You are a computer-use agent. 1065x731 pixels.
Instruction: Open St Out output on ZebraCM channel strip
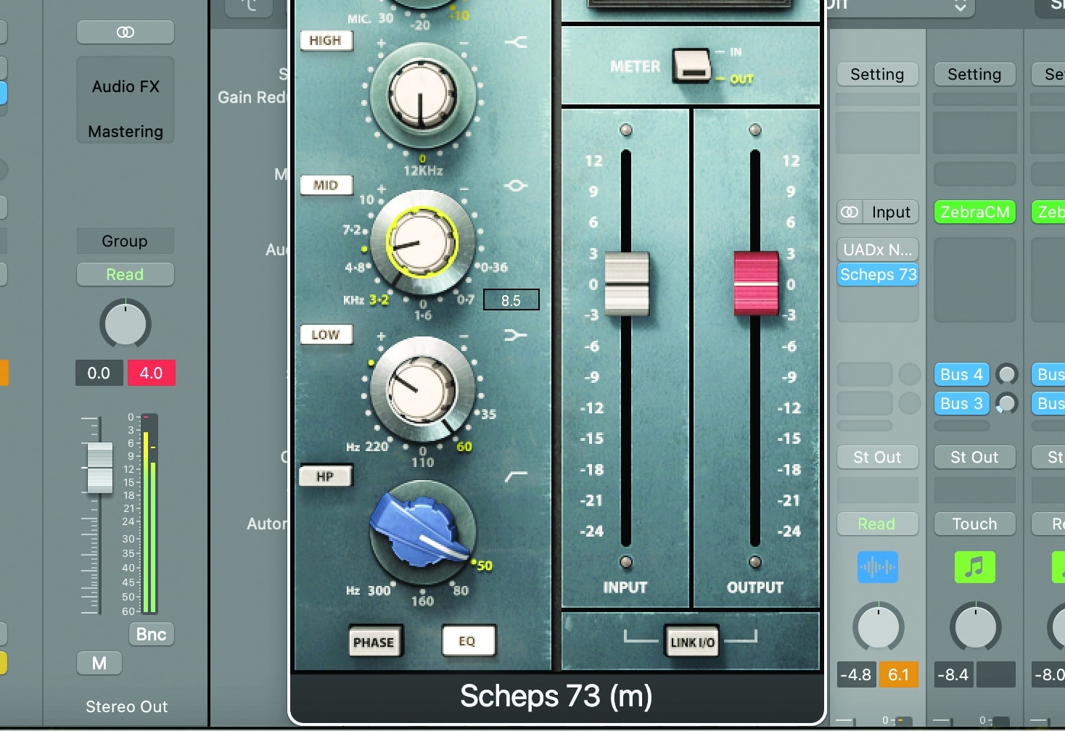(x=974, y=457)
